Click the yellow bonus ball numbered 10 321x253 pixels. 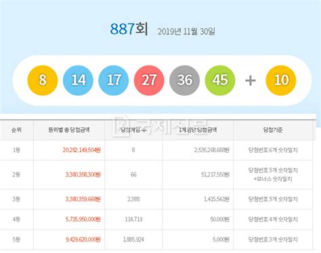(281, 80)
